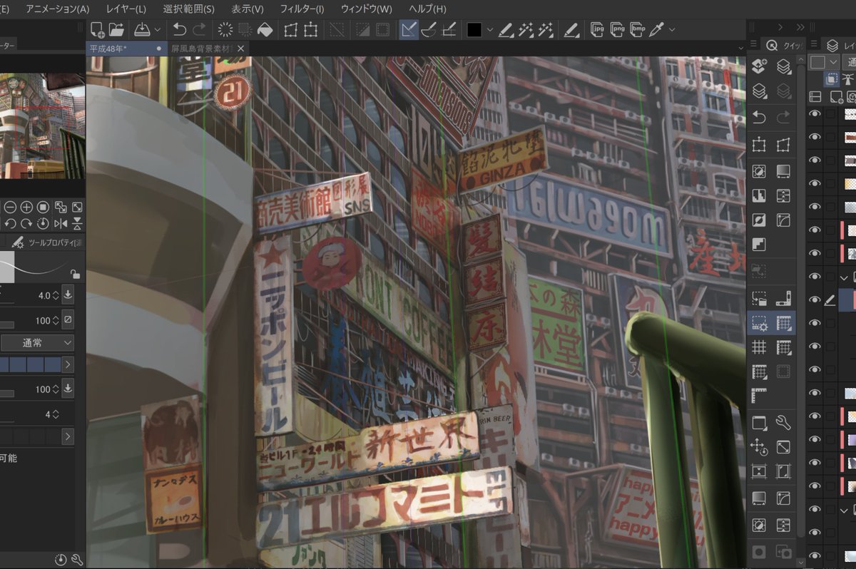Open the フィルター(I) menu
This screenshot has width=856, height=569.
pyautogui.click(x=302, y=9)
